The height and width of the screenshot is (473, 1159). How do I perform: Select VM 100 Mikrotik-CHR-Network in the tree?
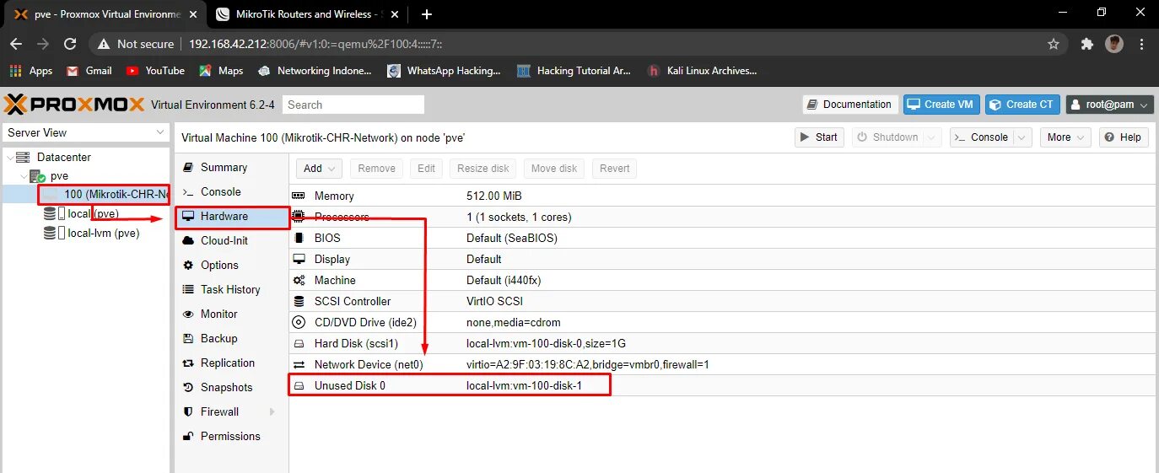point(105,195)
